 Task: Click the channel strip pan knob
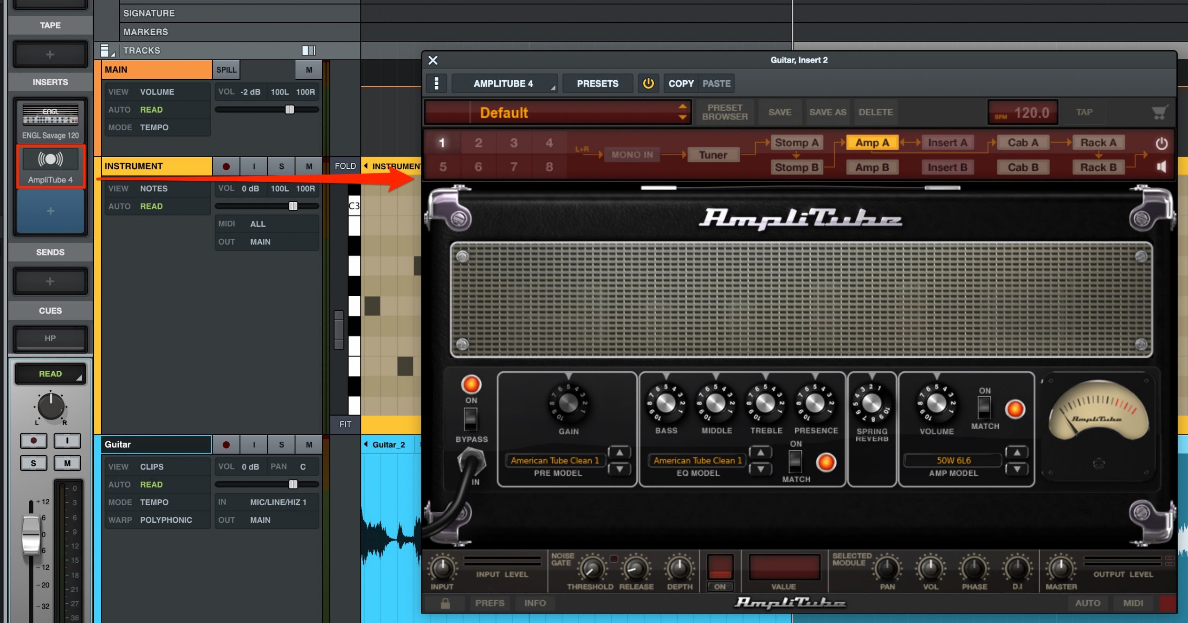[51, 406]
